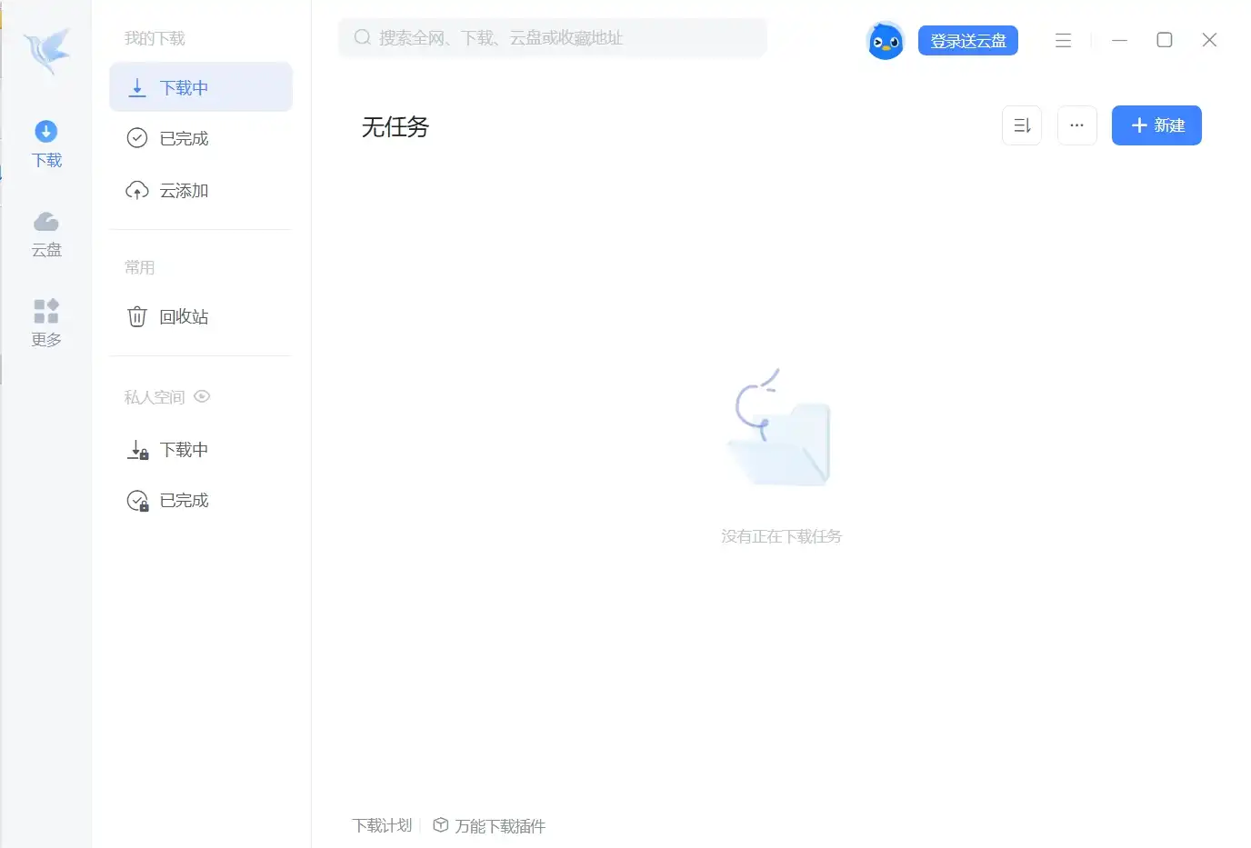Click the blue bird user avatar
This screenshot has width=1251, height=848.
pos(885,41)
